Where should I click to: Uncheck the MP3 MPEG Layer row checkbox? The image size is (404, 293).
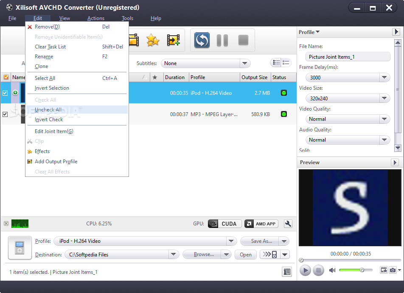[5, 114]
